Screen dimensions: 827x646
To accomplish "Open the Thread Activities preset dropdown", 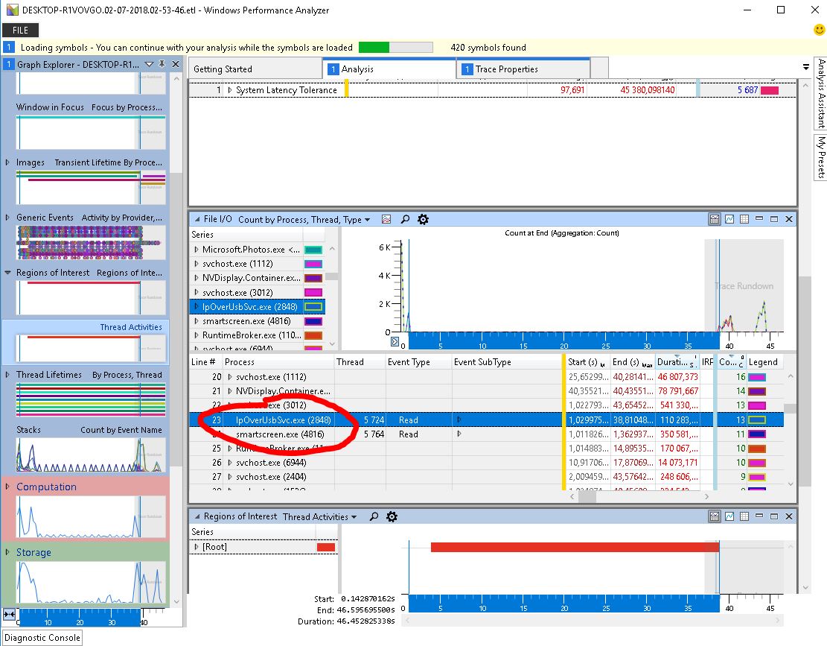I will coord(354,516).
